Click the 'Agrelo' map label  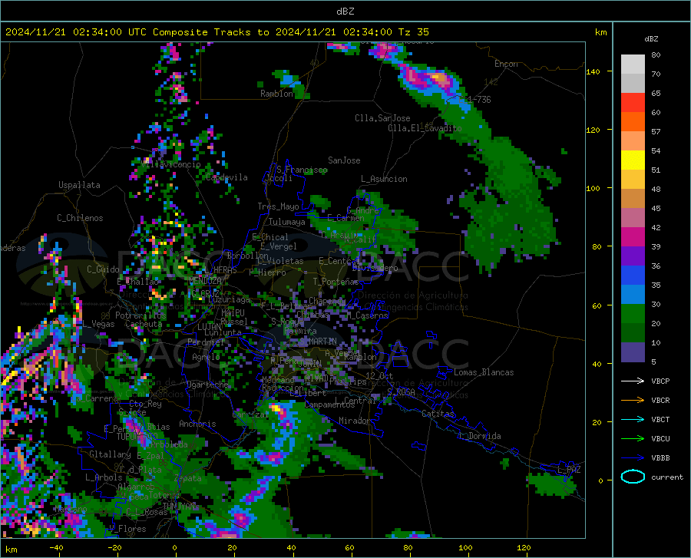coord(206,357)
